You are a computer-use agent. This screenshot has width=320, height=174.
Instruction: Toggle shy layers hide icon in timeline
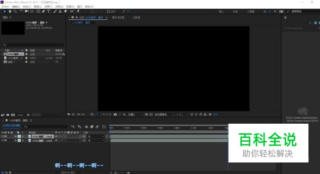pos(86,127)
